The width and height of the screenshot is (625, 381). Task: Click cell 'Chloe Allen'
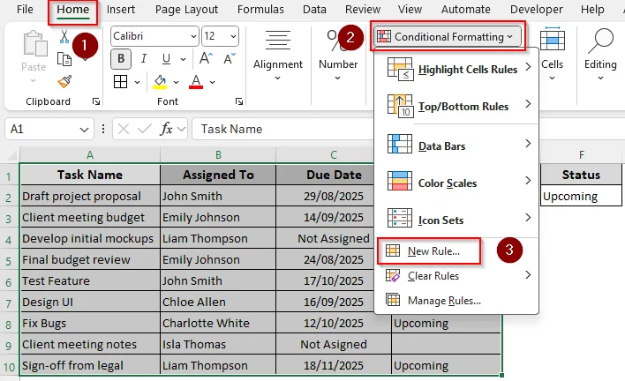218,302
